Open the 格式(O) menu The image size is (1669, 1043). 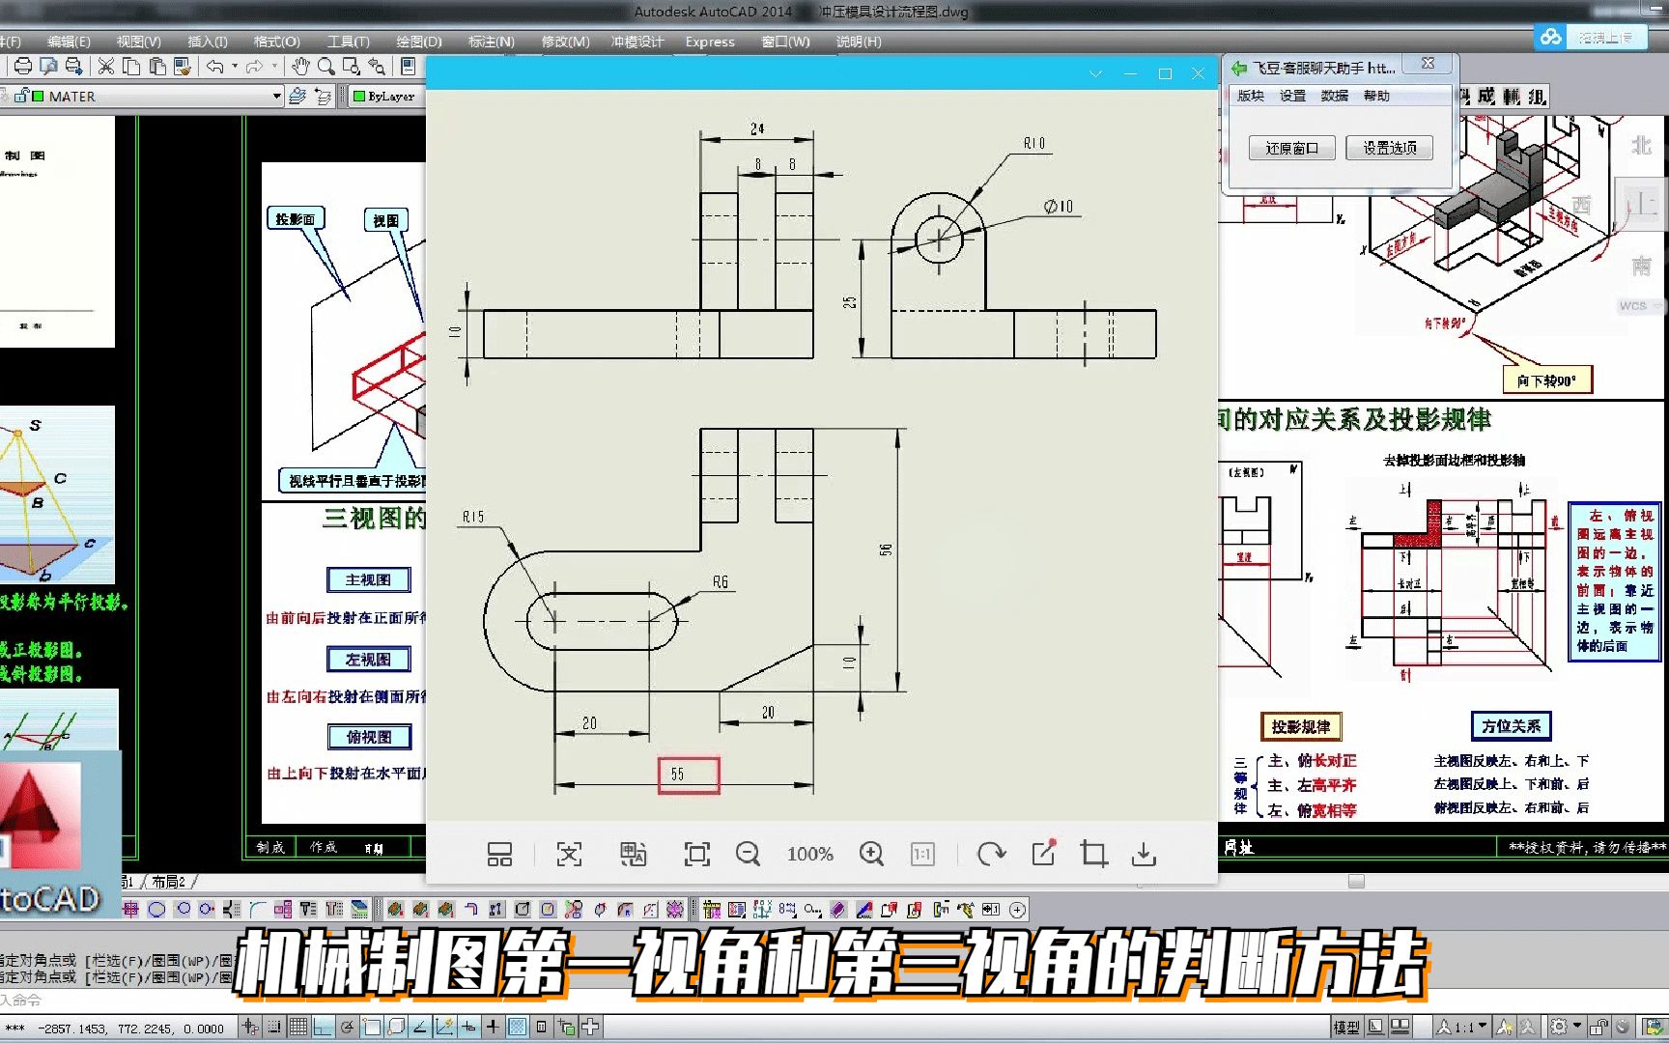[x=277, y=42]
